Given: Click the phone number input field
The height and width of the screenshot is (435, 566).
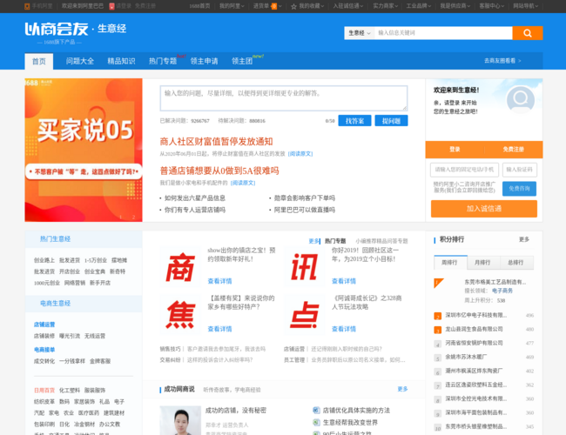Looking at the screenshot, I should coord(464,170).
